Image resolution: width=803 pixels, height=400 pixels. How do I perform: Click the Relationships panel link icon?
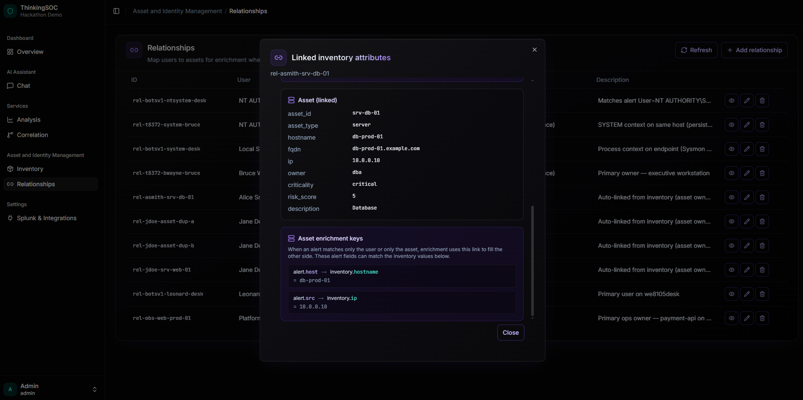(x=134, y=50)
